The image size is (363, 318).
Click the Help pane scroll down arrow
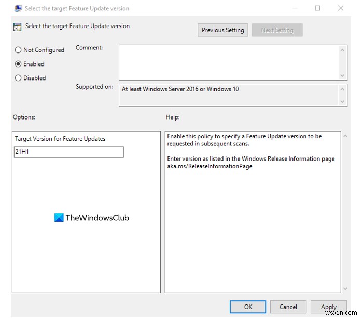[345, 289]
